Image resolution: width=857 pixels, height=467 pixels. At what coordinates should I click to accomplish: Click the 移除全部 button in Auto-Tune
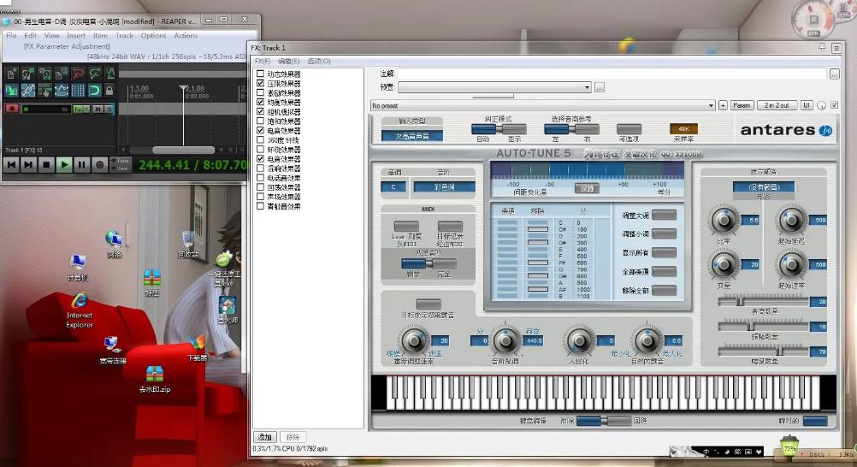click(x=664, y=290)
